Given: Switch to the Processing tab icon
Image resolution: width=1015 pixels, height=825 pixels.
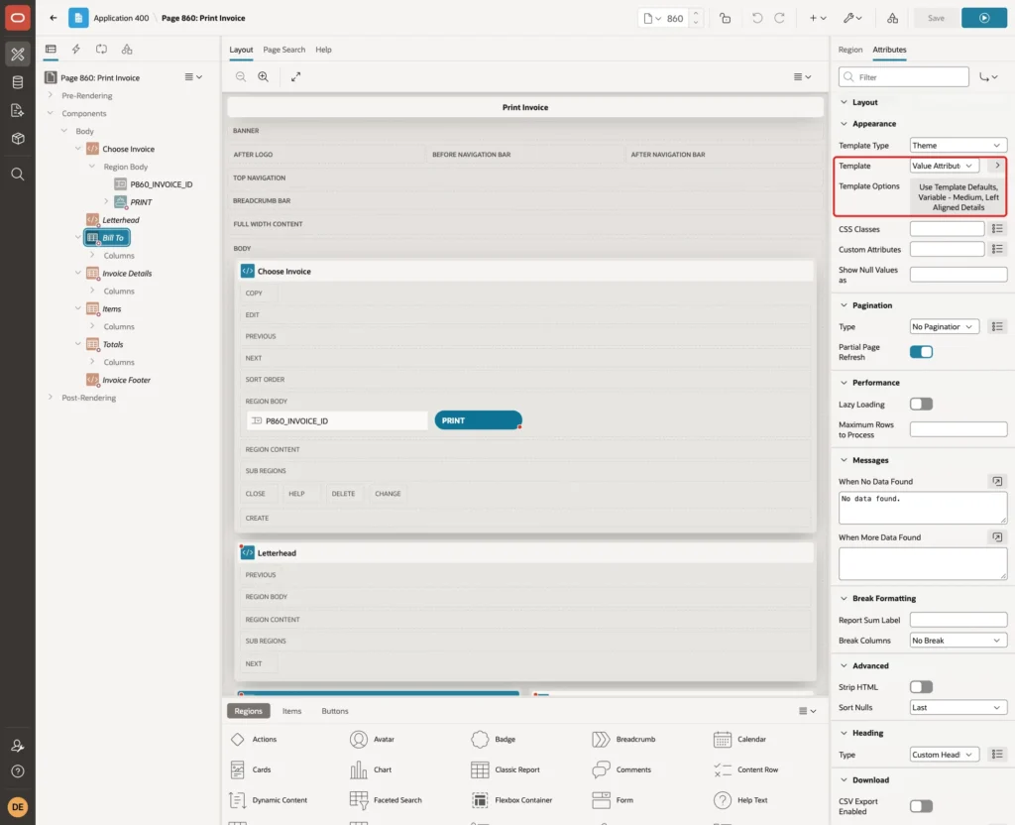Looking at the screenshot, I should [101, 50].
